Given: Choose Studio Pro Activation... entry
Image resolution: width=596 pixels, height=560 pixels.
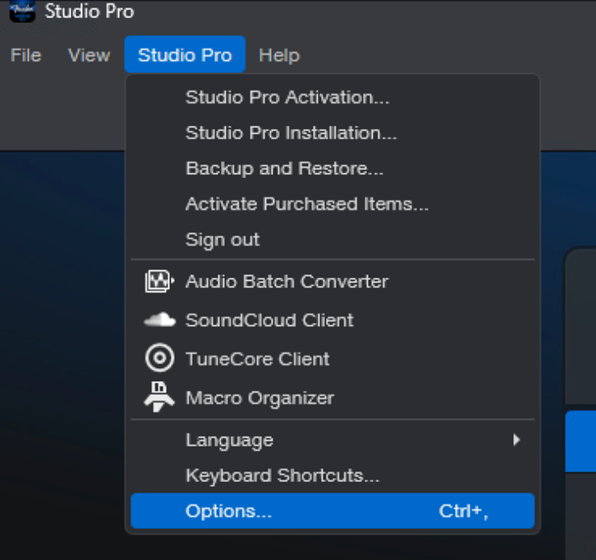Looking at the screenshot, I should [x=332, y=98].
